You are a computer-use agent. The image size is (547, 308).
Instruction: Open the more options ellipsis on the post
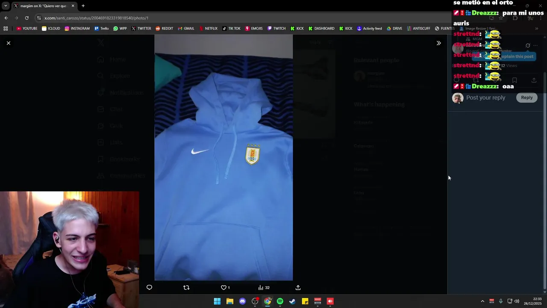535,45
